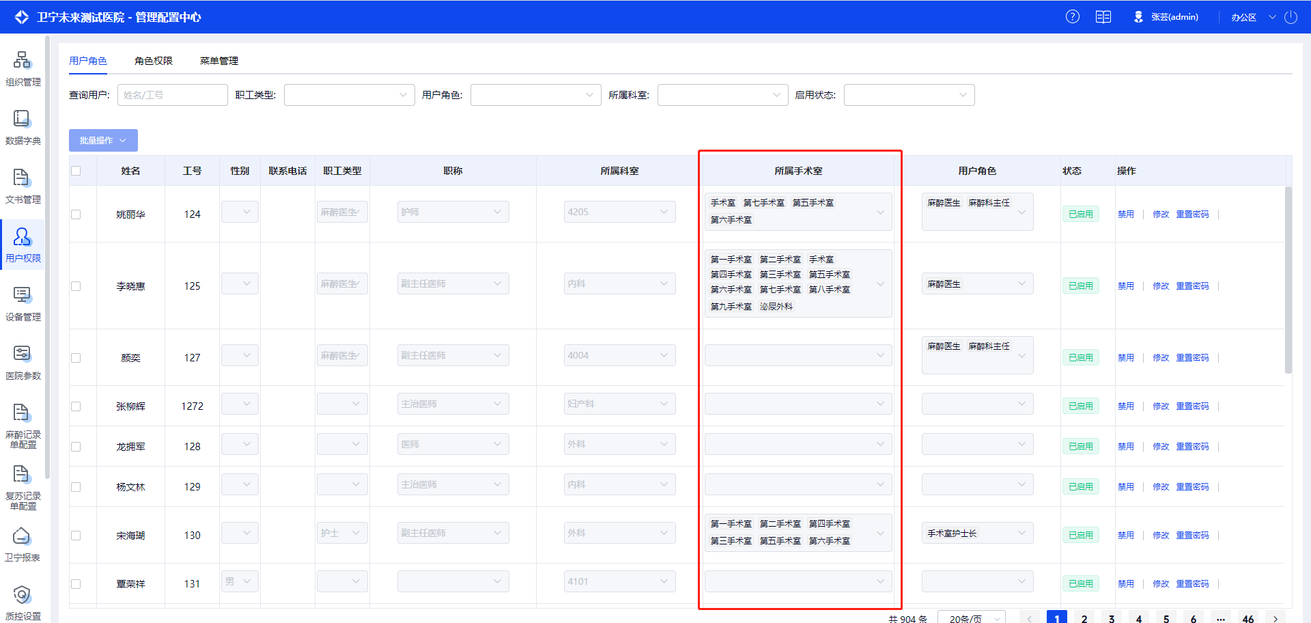The height and width of the screenshot is (623, 1311).
Task: Open the 批量操作 dropdown button
Action: 103,140
